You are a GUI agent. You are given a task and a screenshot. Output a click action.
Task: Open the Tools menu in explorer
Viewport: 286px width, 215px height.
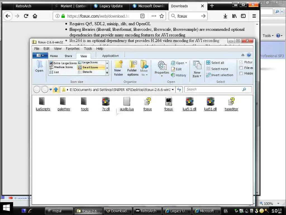click(x=88, y=49)
